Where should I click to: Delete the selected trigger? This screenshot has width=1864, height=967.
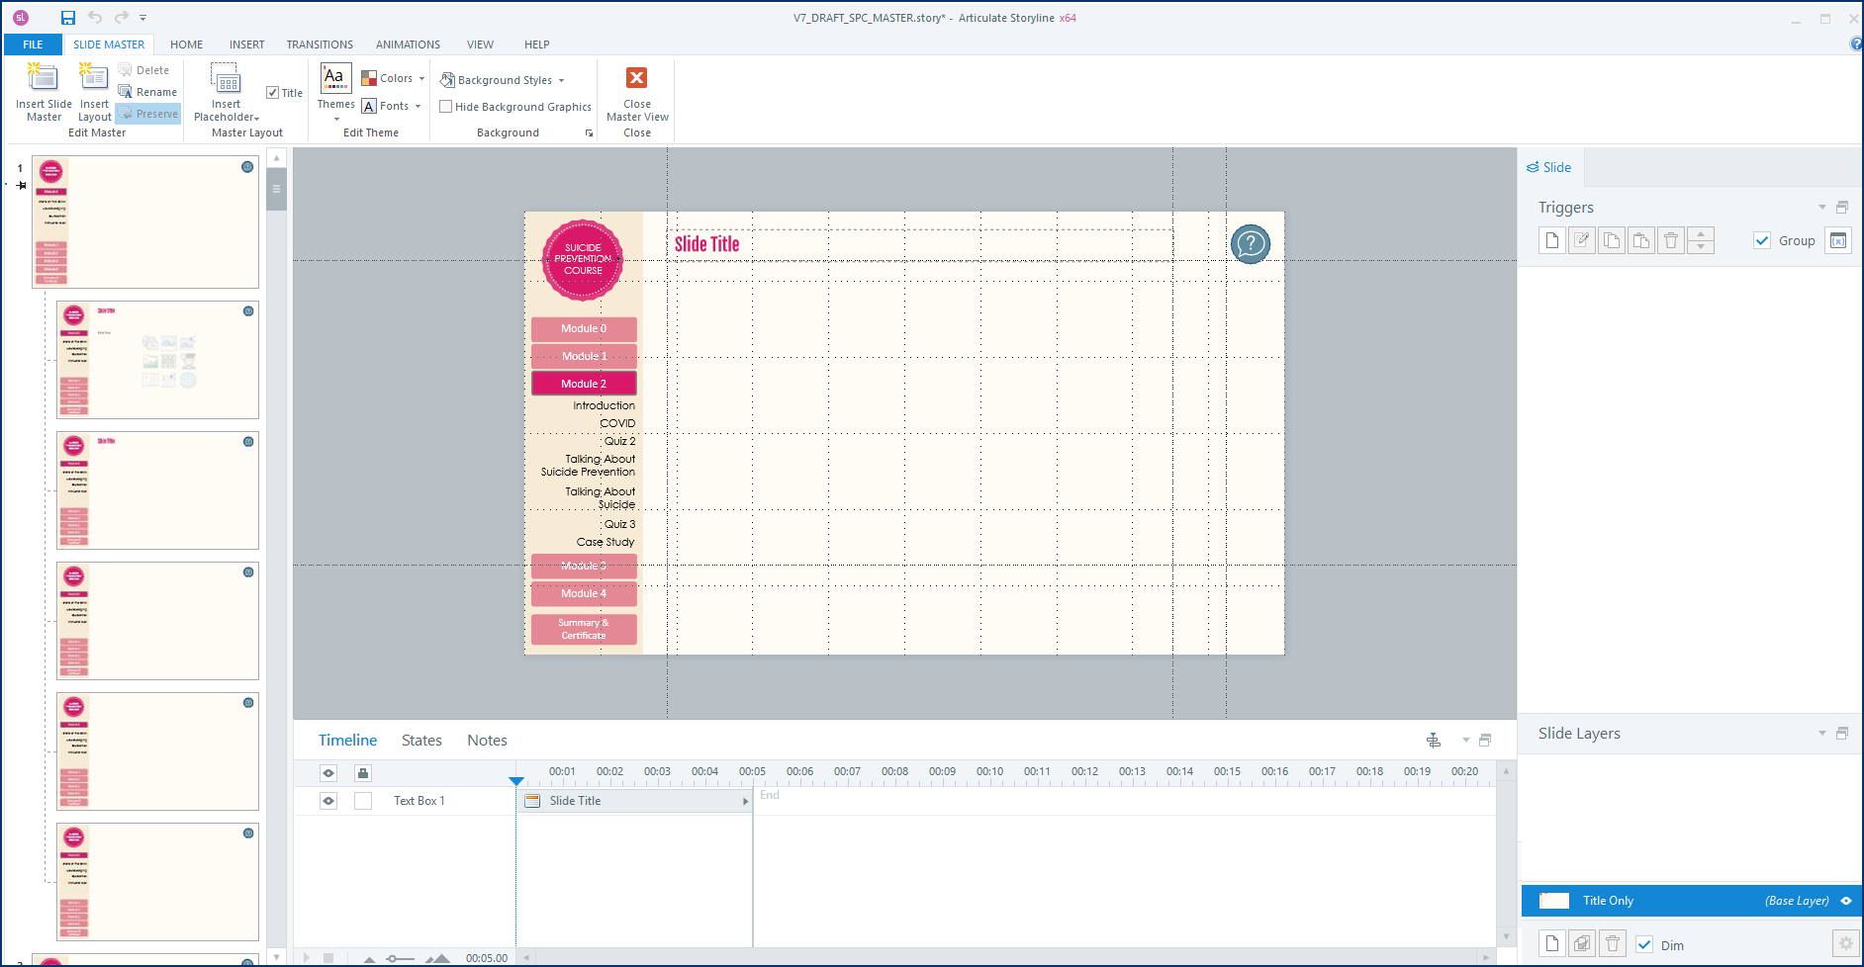point(1671,240)
